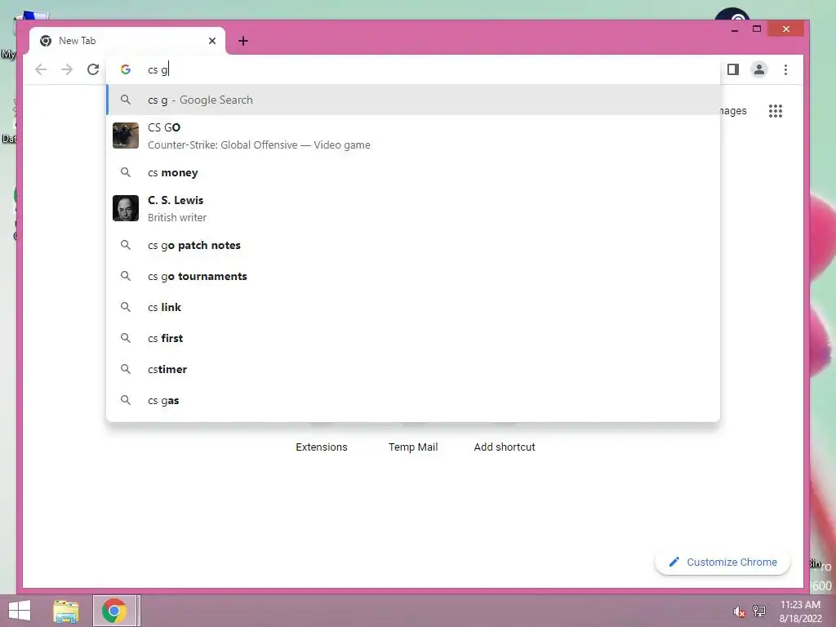Click the network tray icon

coord(759,611)
